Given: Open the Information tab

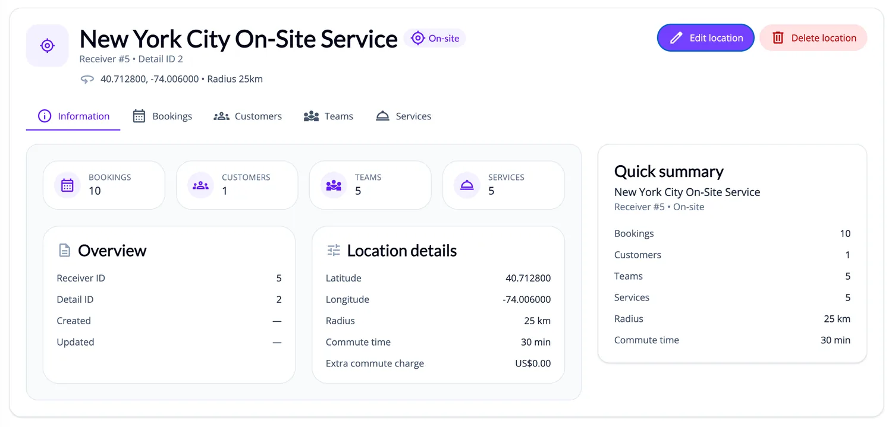Looking at the screenshot, I should 73,116.
